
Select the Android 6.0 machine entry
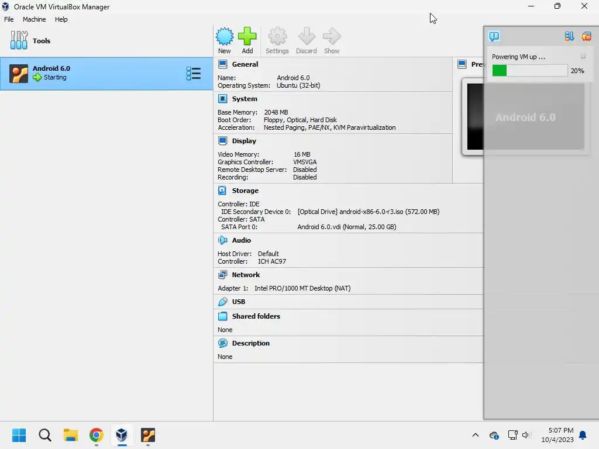pyautogui.click(x=106, y=74)
